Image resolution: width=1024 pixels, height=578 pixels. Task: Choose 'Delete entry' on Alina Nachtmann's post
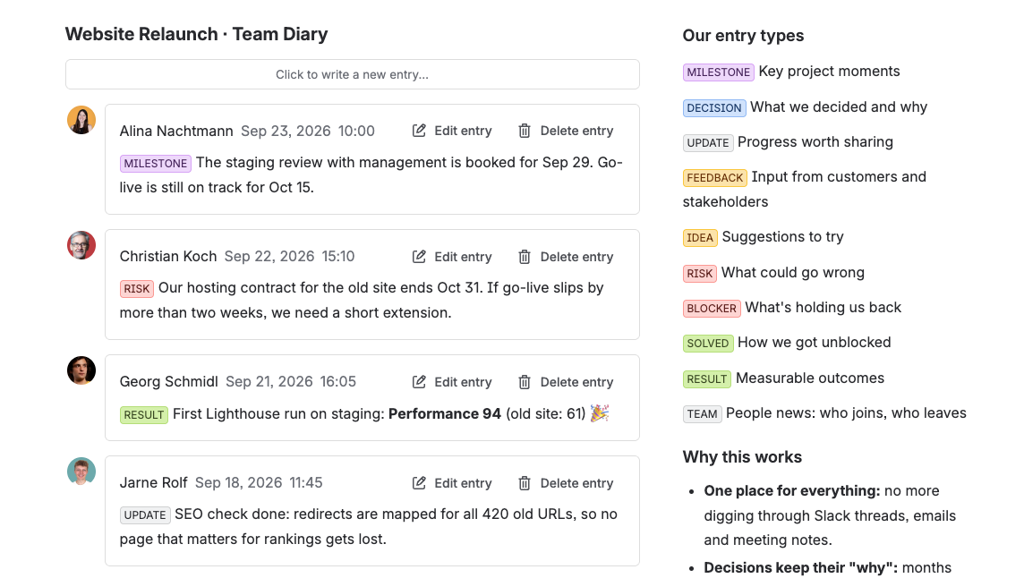tap(566, 131)
